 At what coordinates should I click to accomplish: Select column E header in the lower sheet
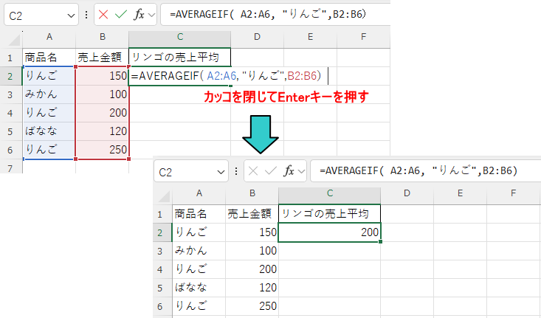[460, 193]
